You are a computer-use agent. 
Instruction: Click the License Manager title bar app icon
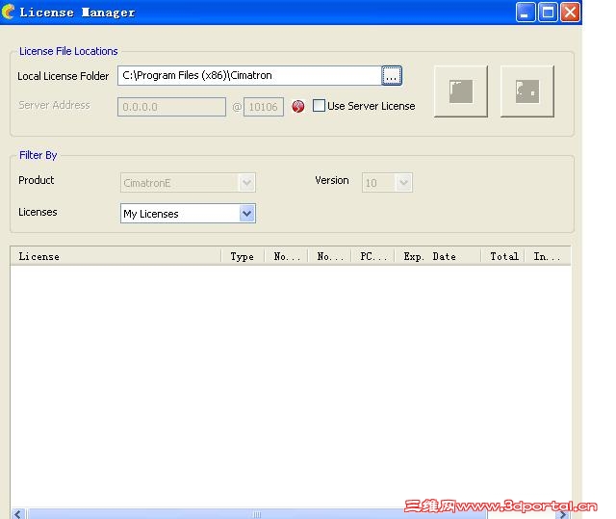pyautogui.click(x=8, y=12)
